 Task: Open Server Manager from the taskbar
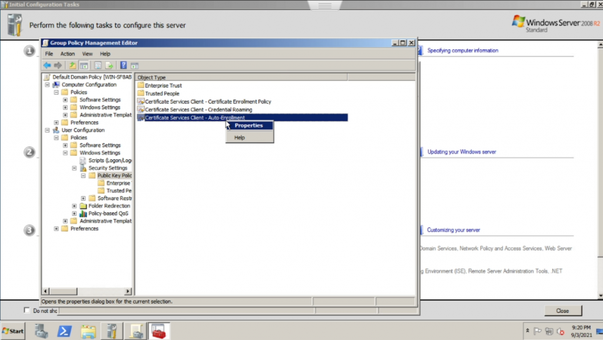pos(41,331)
